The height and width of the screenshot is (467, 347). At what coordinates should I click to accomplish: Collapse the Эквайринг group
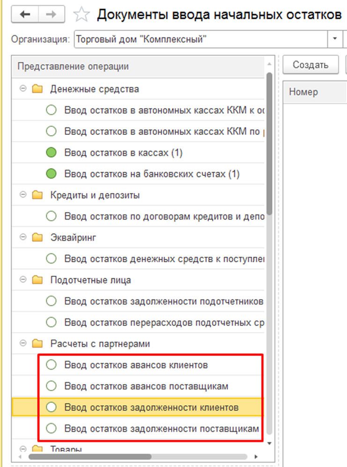coord(23,237)
